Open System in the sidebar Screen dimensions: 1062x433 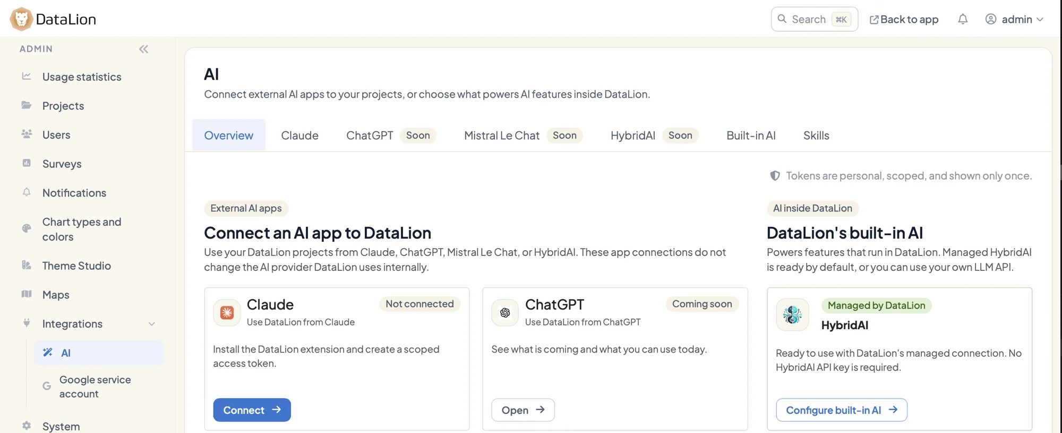coord(61,426)
